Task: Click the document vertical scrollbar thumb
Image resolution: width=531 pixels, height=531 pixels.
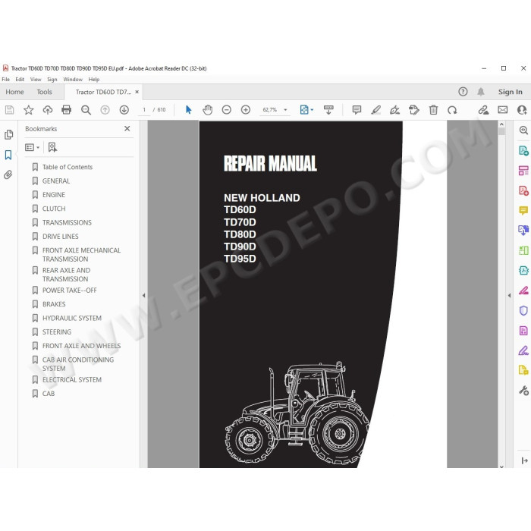Action: [501, 131]
